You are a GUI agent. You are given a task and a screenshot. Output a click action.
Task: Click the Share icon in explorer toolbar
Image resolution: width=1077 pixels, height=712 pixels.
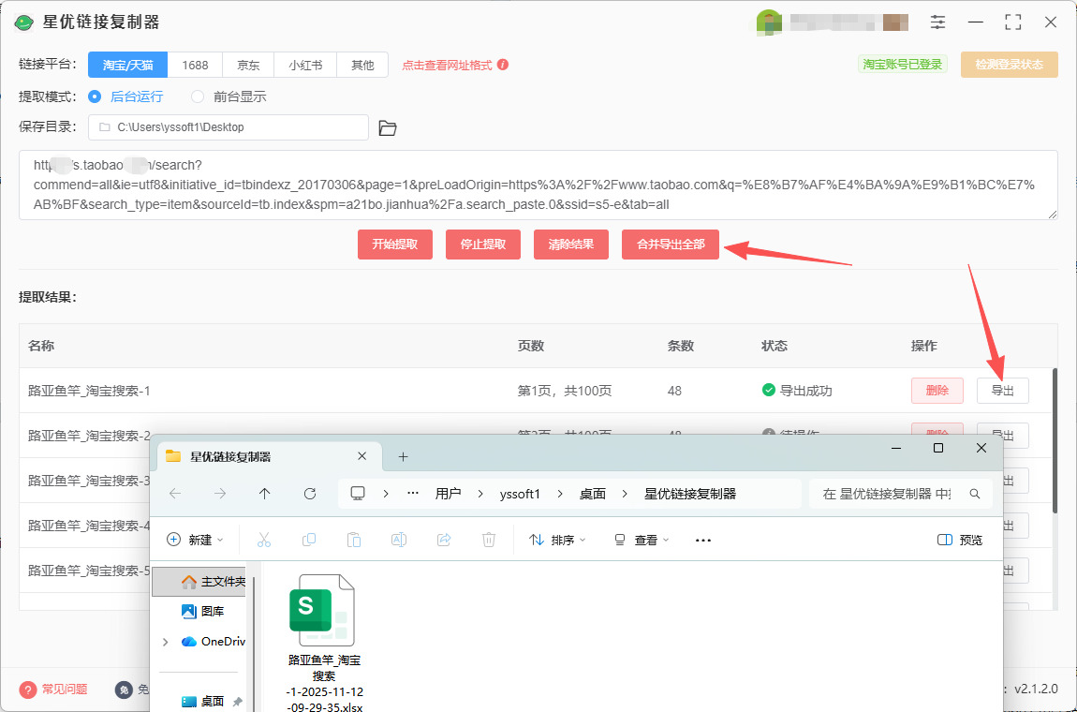tap(444, 541)
